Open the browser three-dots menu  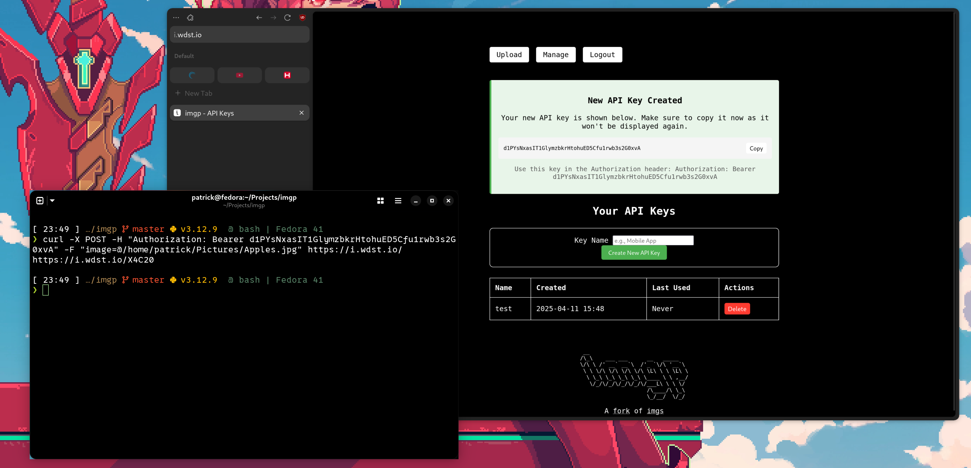[176, 18]
